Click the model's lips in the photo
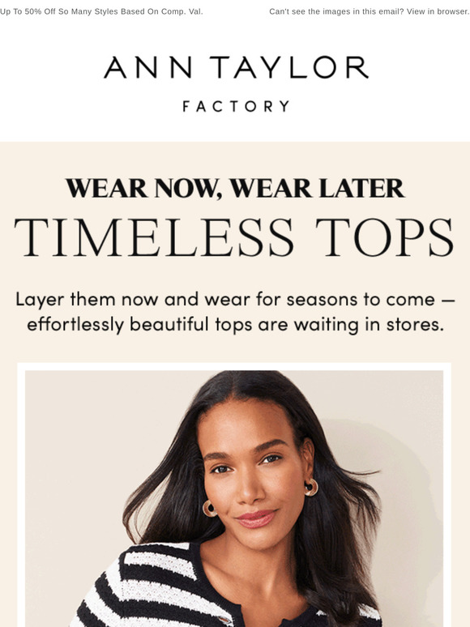Screen dimensions: 470x627 [256, 518]
